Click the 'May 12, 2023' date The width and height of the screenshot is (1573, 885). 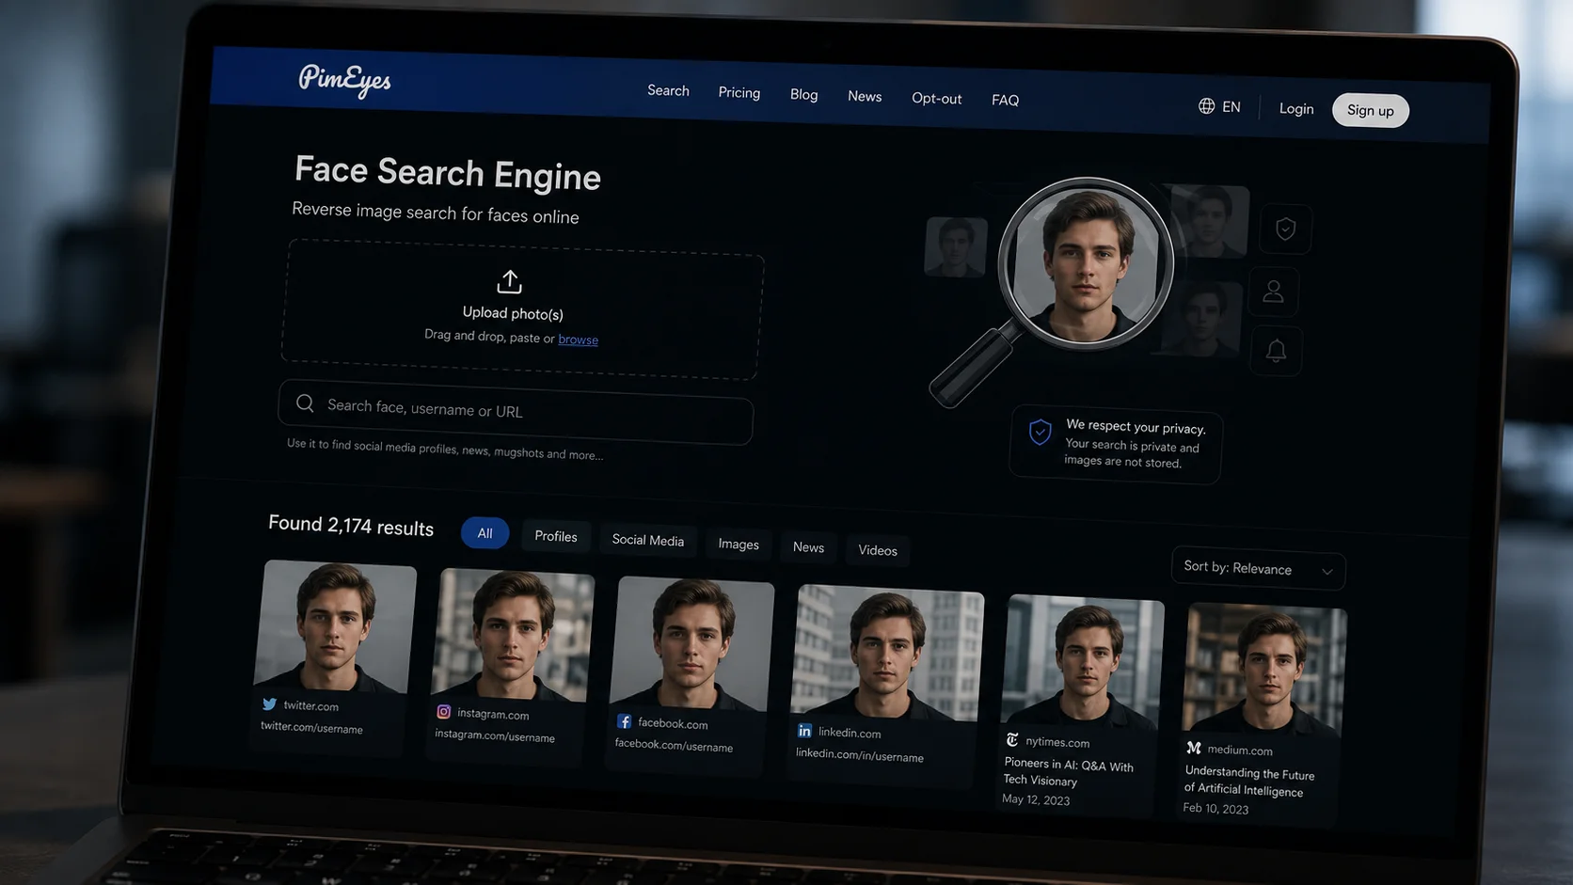click(1036, 799)
